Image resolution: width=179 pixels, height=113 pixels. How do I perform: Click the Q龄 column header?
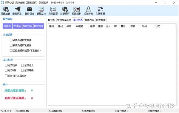[116, 26]
